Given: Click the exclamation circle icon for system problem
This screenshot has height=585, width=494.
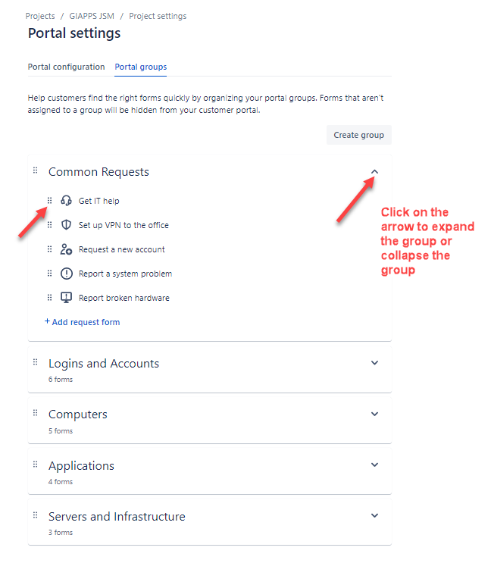Looking at the screenshot, I should tap(67, 274).
